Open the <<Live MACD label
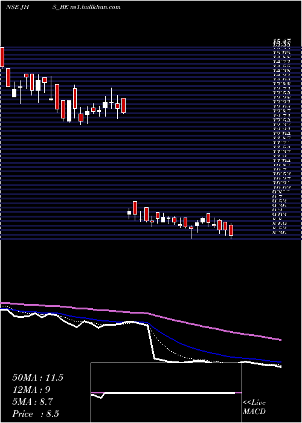The height and width of the screenshot is (423, 302). click(x=254, y=407)
